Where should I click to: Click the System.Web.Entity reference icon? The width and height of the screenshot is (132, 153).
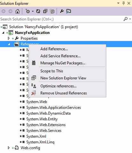coord(22,119)
